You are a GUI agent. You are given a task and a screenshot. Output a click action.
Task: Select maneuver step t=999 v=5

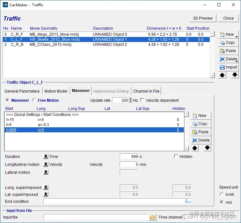point(94,130)
